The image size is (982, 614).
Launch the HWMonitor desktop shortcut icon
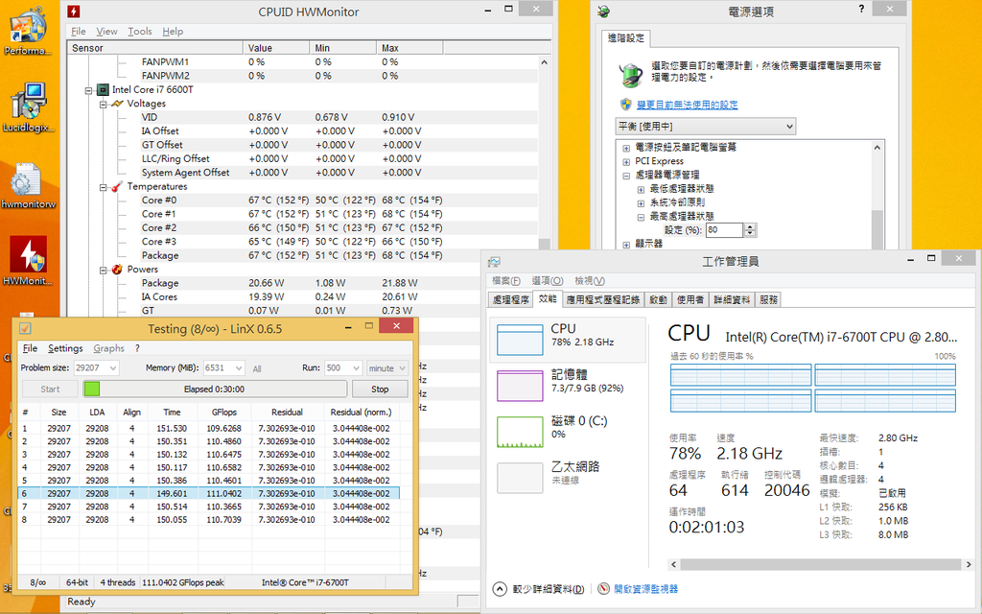tap(28, 259)
